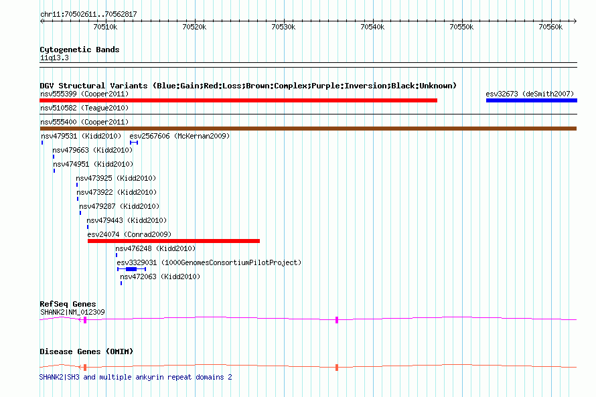The height and width of the screenshot is (397, 596).
Task: Click the nsv472063 blue variant marker
Action: pos(121,283)
